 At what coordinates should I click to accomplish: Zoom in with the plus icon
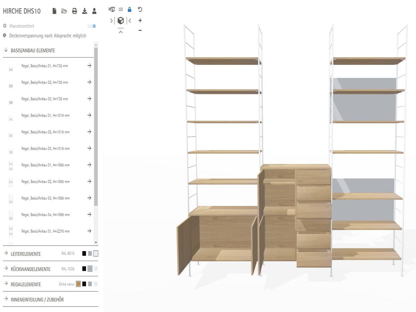pos(140,20)
